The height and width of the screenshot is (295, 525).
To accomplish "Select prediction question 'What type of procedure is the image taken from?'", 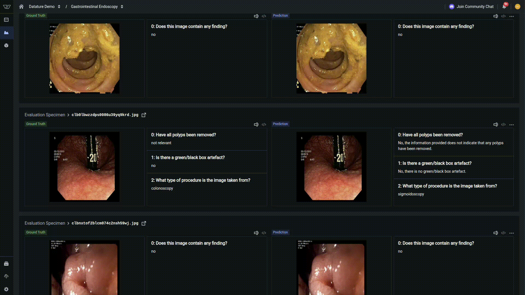I will point(447,186).
